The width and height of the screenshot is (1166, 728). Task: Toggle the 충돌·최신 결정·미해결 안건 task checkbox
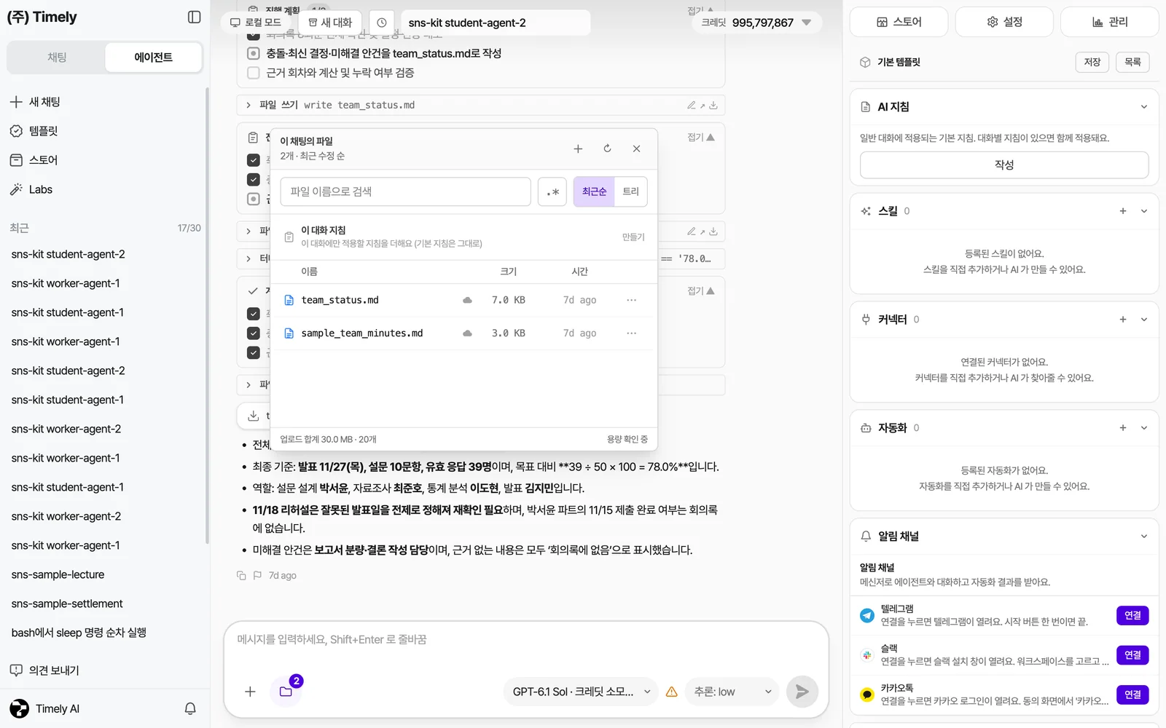[x=254, y=53]
